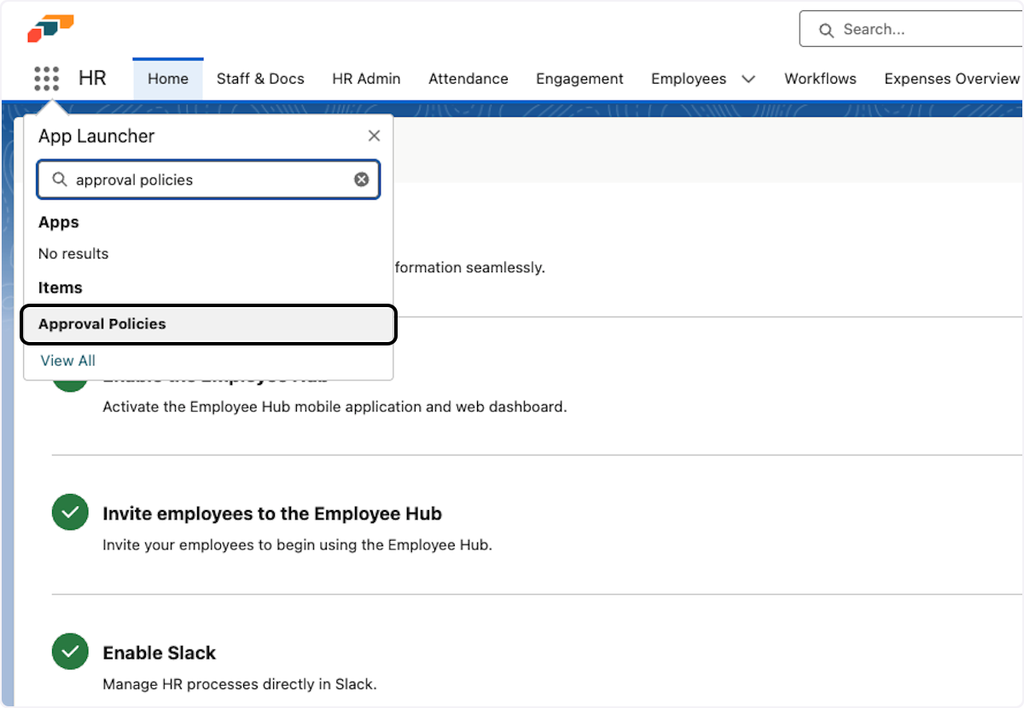The width and height of the screenshot is (1024, 708).
Task: Open the Workflows tab
Action: click(819, 78)
